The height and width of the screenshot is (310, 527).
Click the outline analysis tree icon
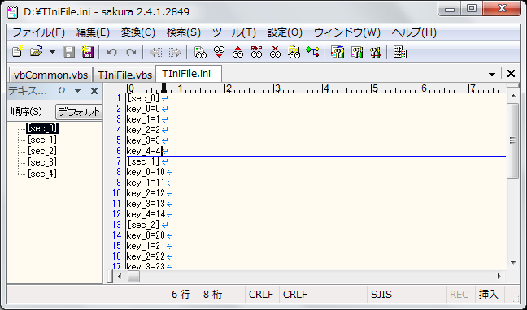[x=312, y=52]
